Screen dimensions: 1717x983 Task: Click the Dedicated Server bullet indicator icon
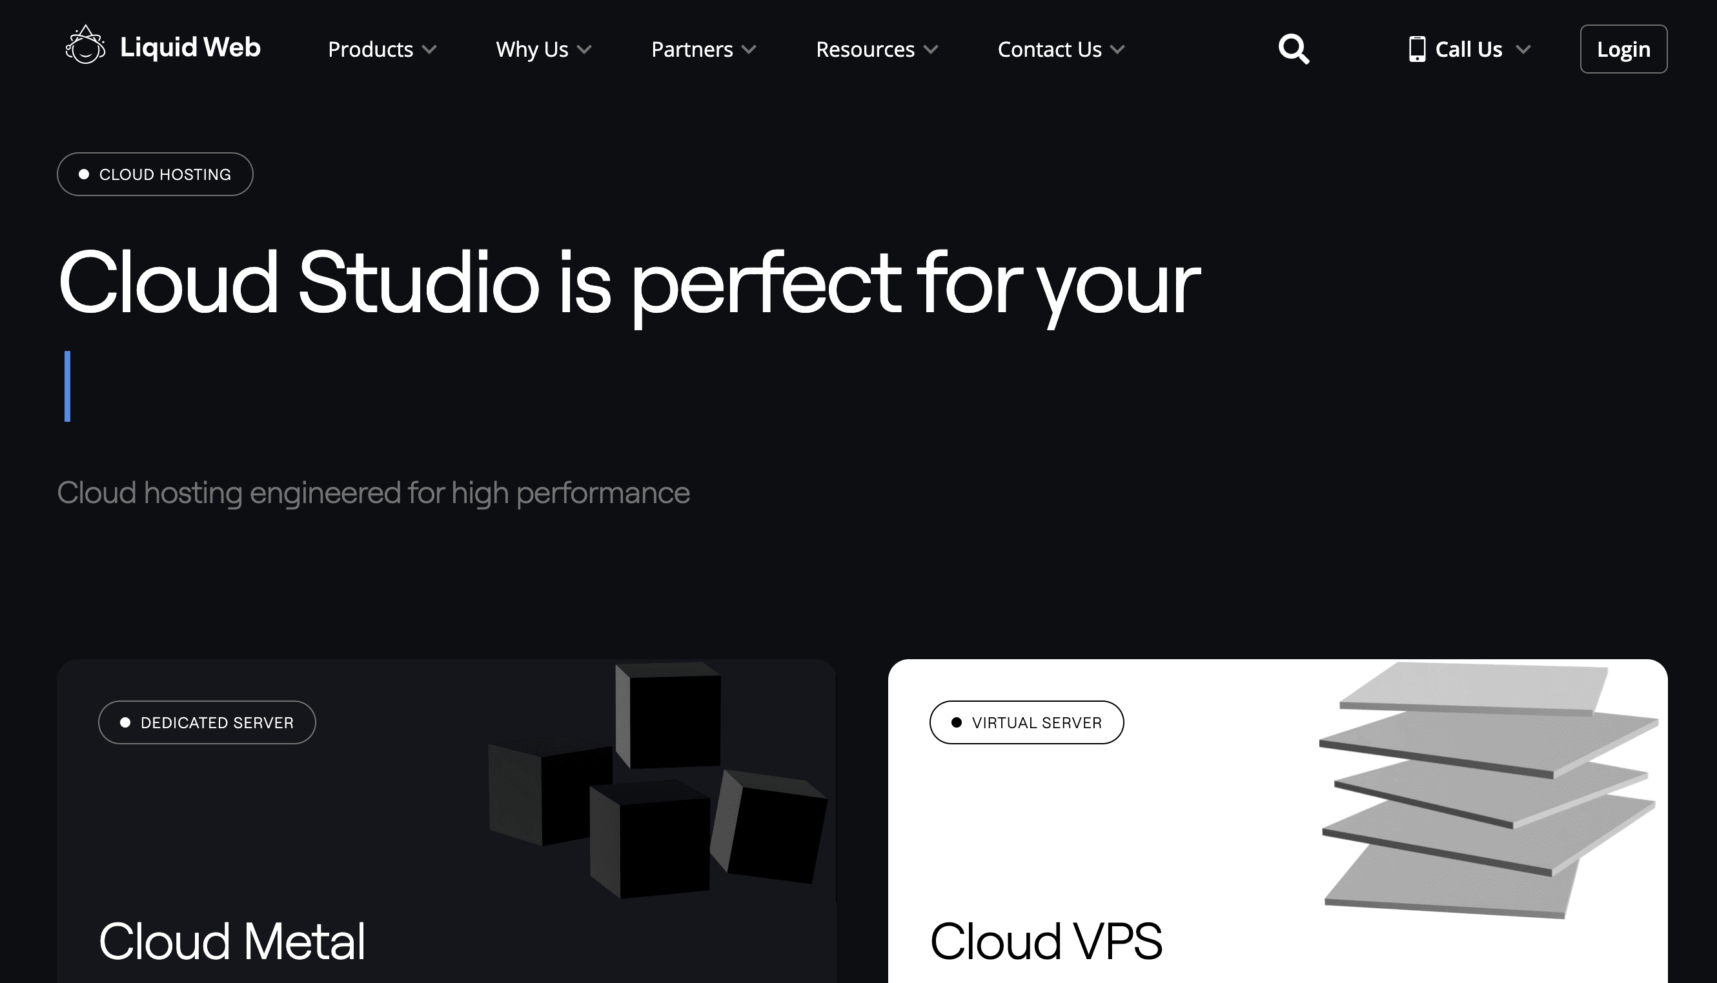124,722
